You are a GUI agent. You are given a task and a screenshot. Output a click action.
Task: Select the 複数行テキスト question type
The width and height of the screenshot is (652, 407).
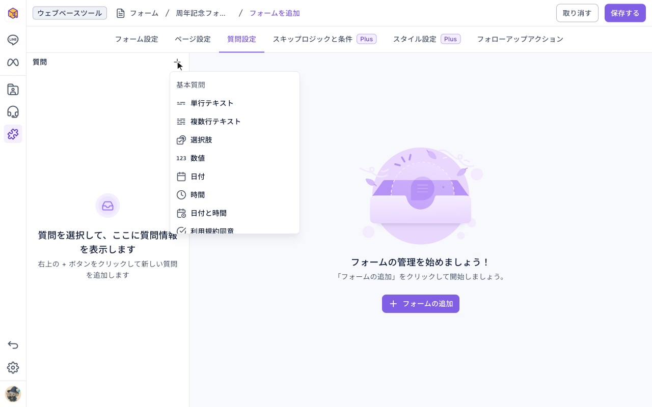[x=235, y=122]
